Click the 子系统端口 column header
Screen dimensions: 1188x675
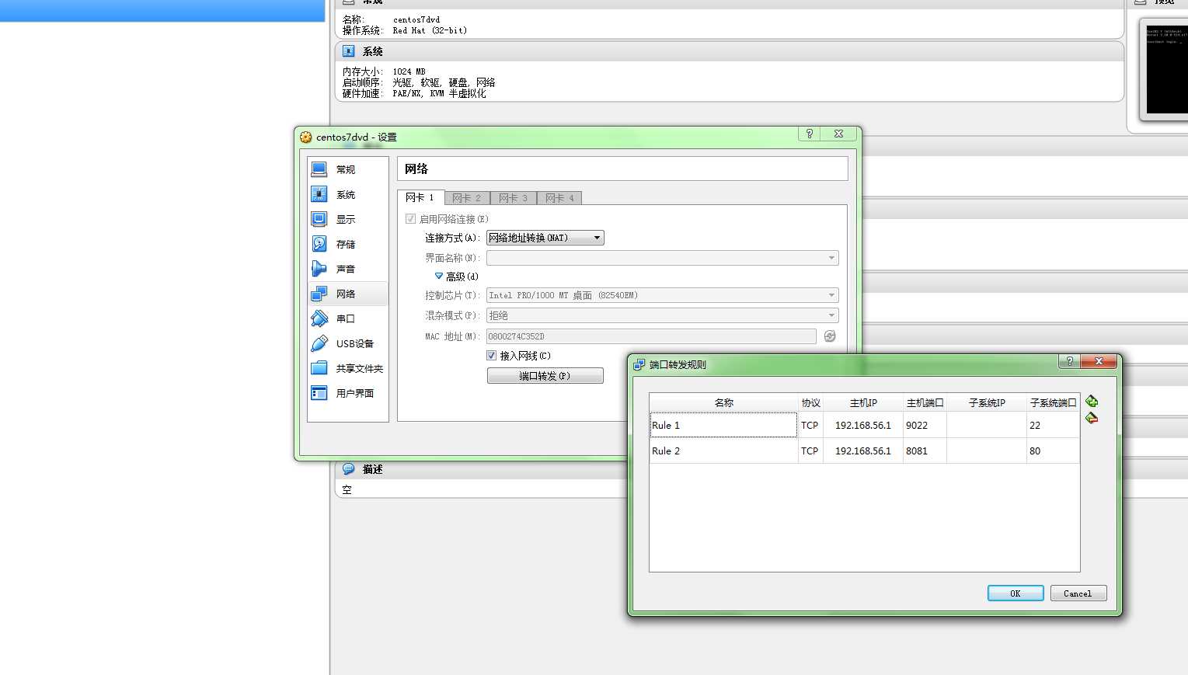[1053, 402]
